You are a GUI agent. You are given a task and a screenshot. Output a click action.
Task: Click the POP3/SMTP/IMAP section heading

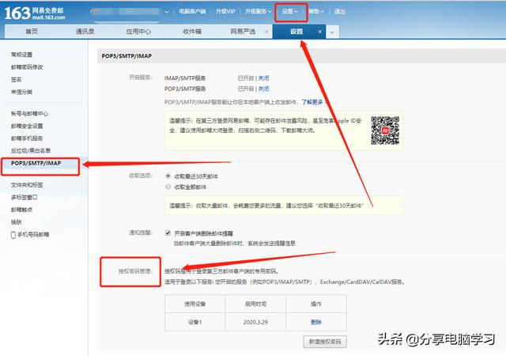(126, 56)
